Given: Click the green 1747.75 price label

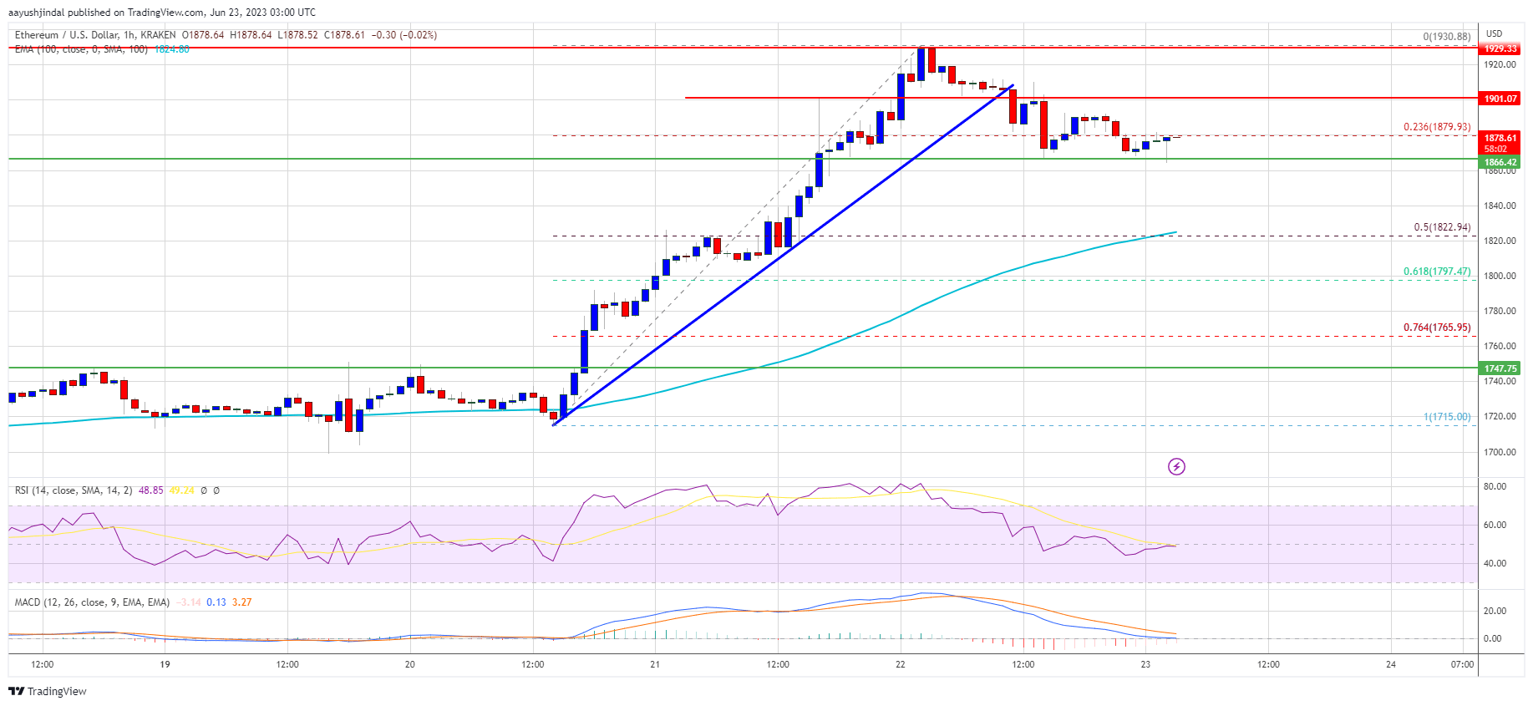Looking at the screenshot, I should [1500, 368].
